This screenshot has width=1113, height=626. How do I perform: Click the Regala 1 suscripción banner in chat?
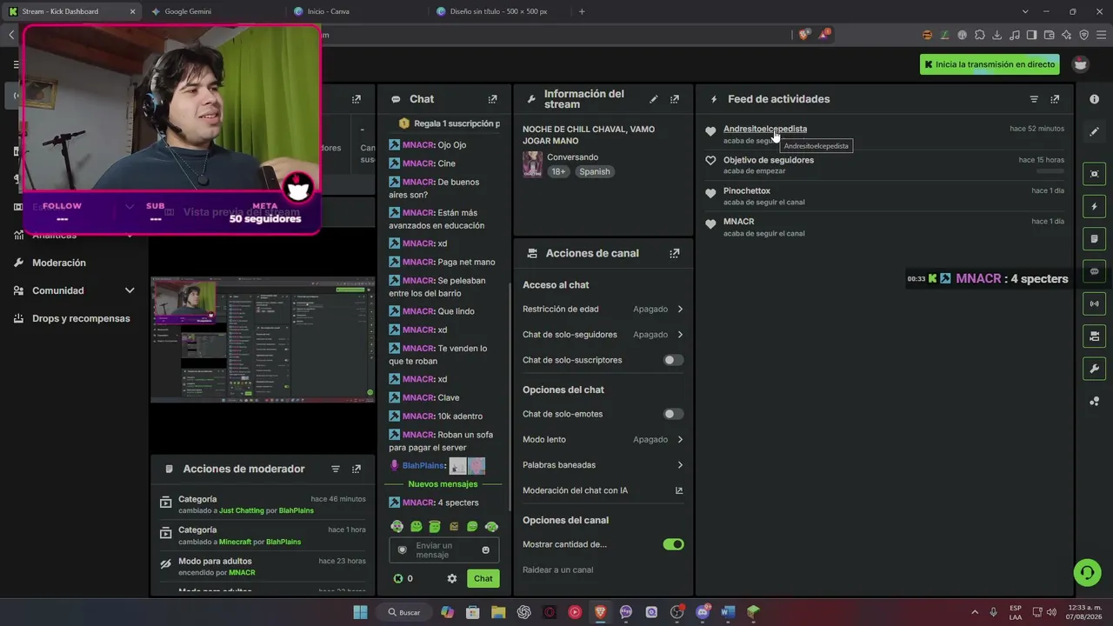coord(450,123)
